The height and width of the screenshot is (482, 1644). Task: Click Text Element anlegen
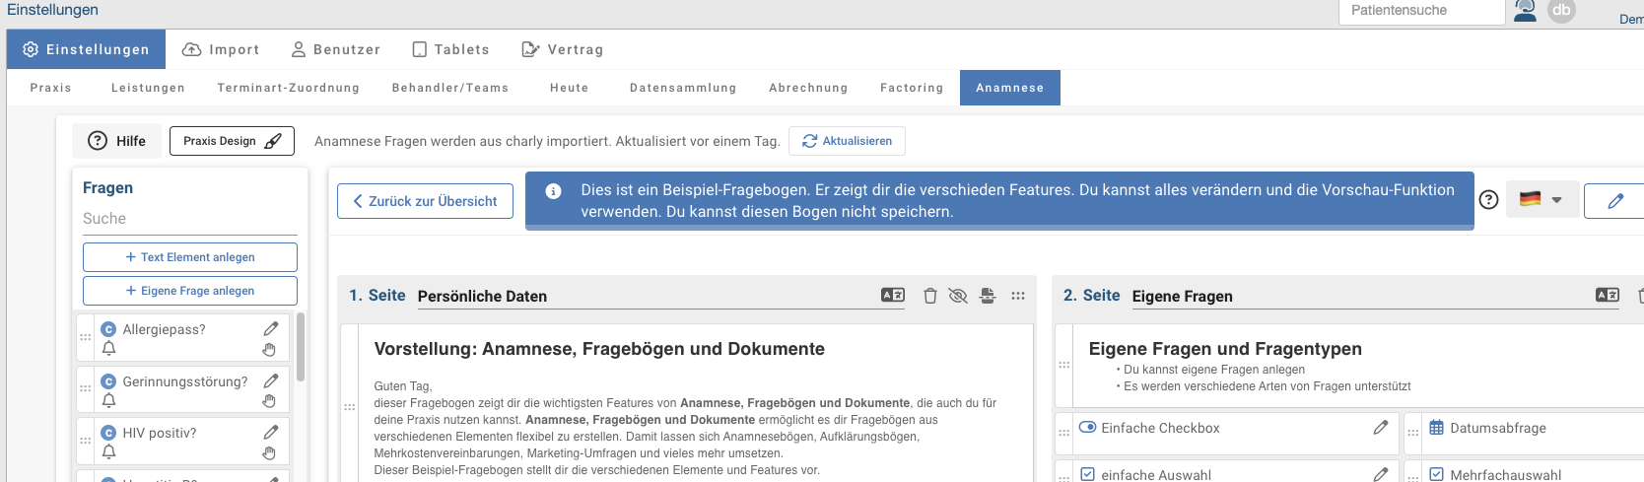(190, 257)
